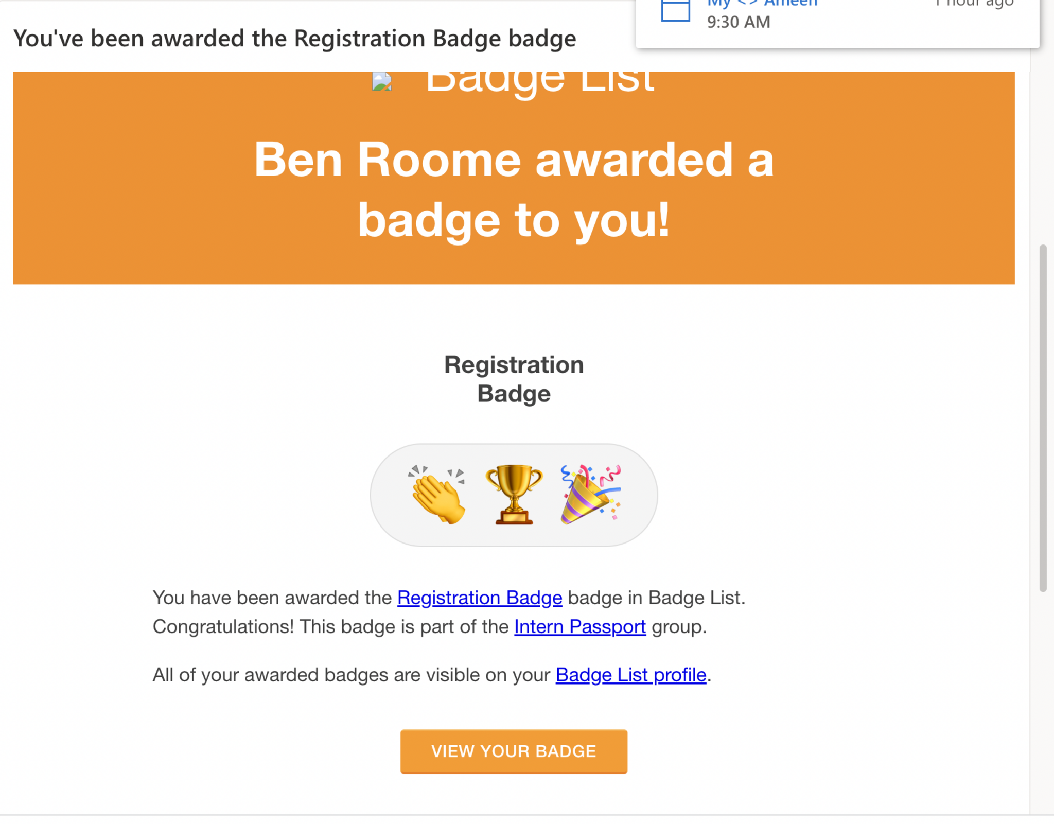Click the "Badge List" header title
The image size is (1054, 824).
(x=539, y=82)
